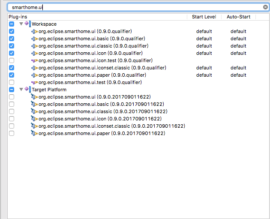
Task: Collapse the Target Platform tree node
Action: (x=21, y=89)
